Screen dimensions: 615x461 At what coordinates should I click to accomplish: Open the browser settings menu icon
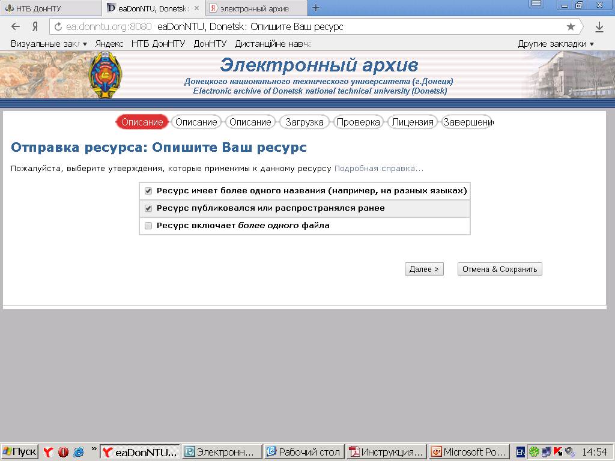click(x=536, y=4)
